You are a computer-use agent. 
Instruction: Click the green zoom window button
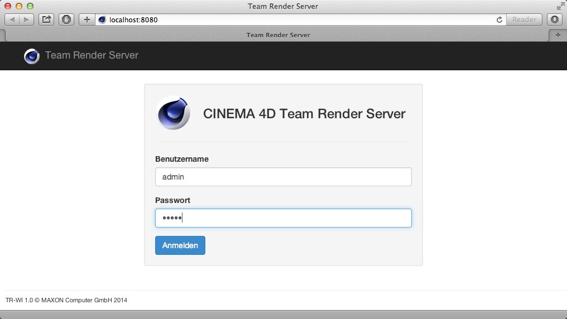30,6
